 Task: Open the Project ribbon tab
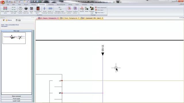pyautogui.click(x=26, y=5)
